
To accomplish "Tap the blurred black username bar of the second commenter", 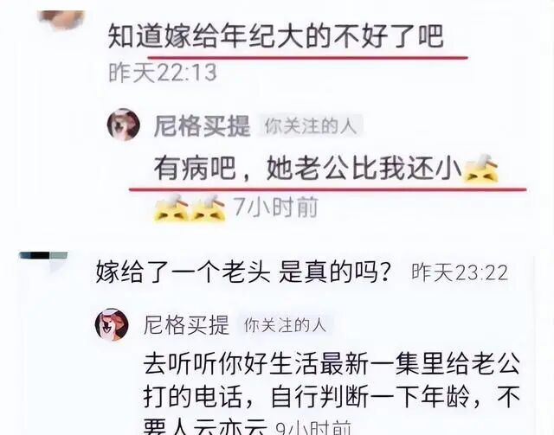I will click(43, 255).
